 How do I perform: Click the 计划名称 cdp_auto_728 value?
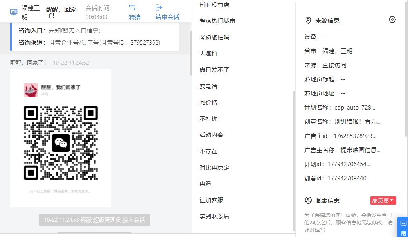[x=355, y=108]
